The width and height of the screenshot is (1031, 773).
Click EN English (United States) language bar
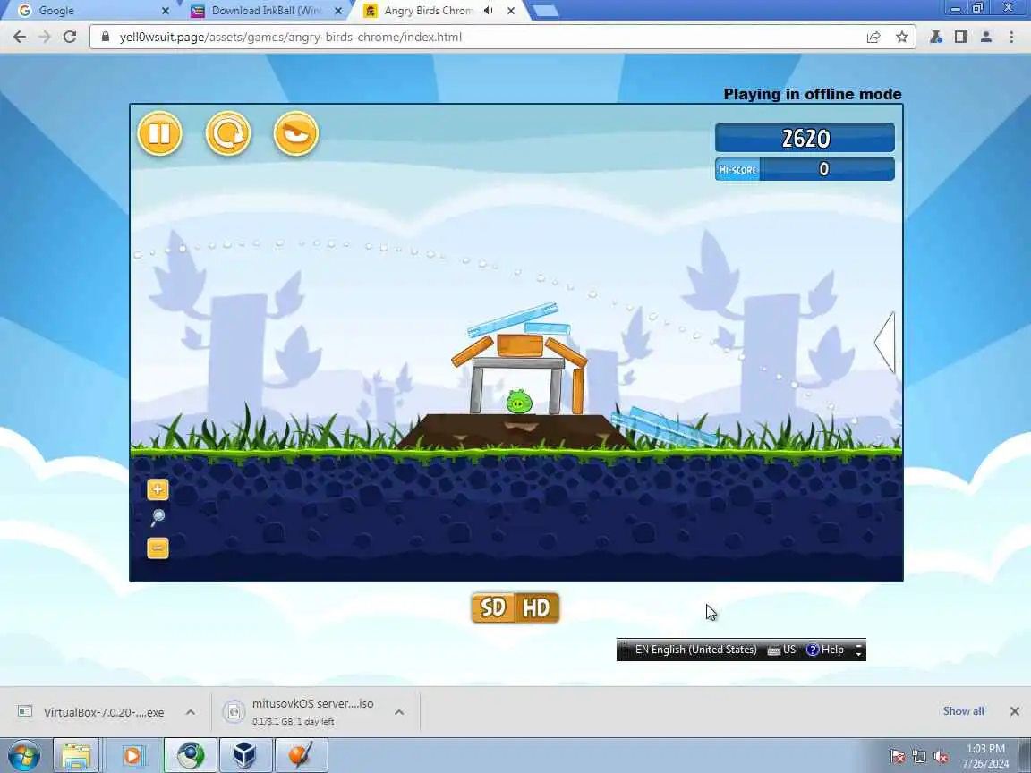point(695,650)
